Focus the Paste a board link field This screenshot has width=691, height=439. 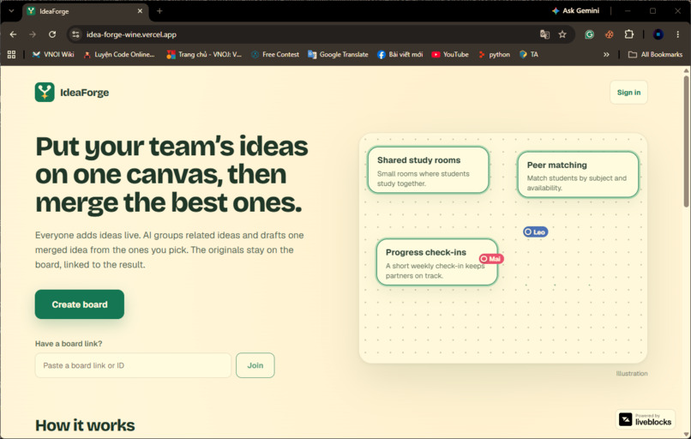(133, 365)
